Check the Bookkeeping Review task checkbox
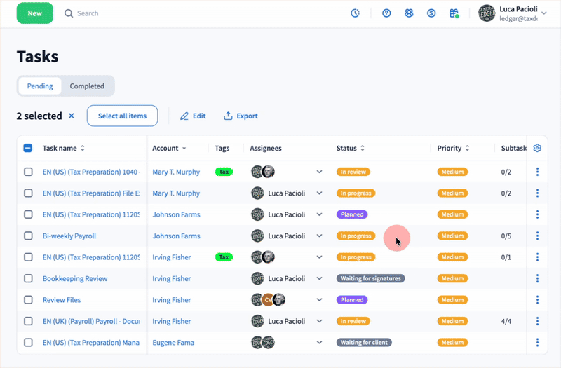Image resolution: width=561 pixels, height=368 pixels. pyautogui.click(x=28, y=278)
